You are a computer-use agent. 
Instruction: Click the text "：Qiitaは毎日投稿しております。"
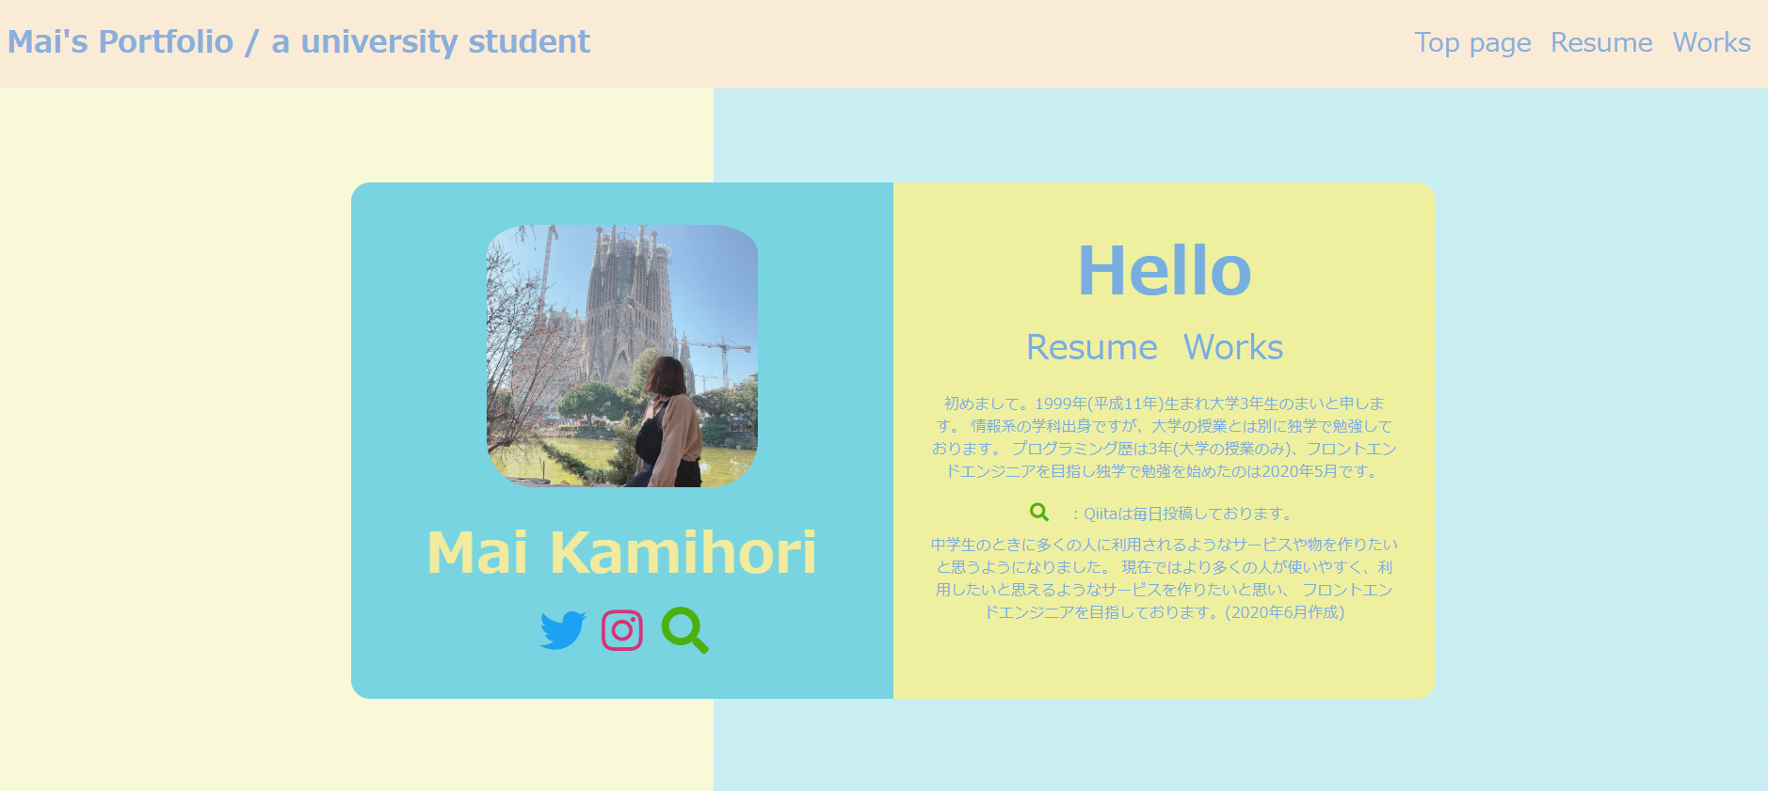click(x=1181, y=514)
